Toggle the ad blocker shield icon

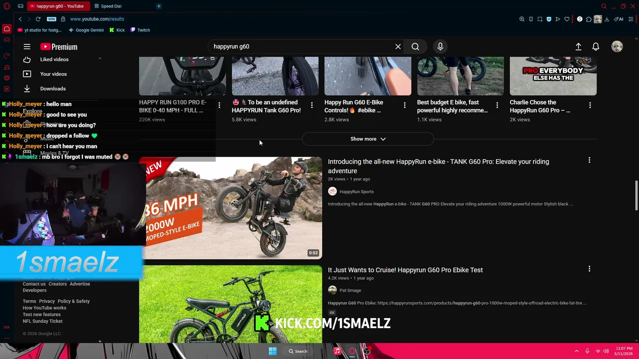549,19
